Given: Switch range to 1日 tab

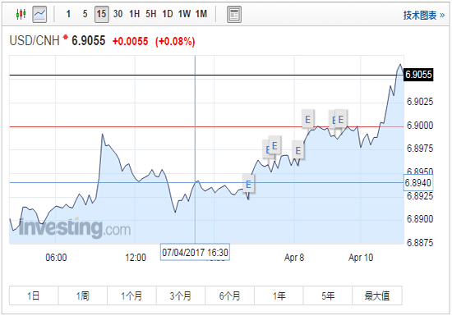Looking at the screenshot, I should [x=34, y=295].
